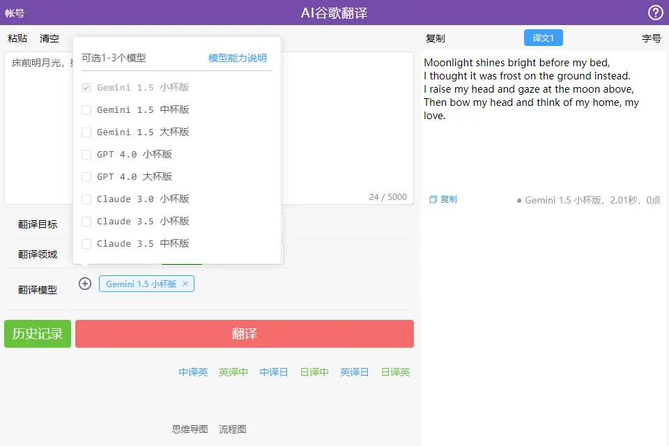The height and width of the screenshot is (446, 669).
Task: Check the Claude 3.0 小杯版 option
Action: 87,199
